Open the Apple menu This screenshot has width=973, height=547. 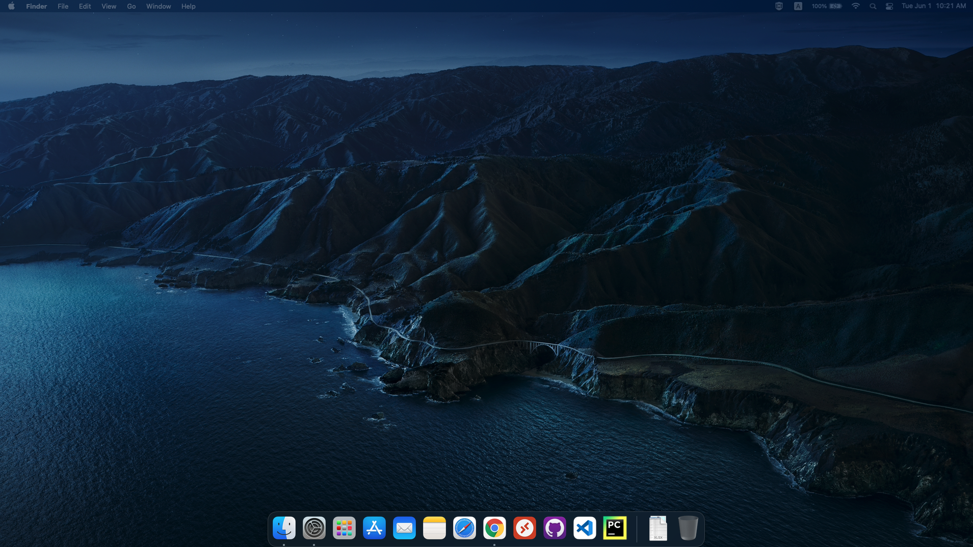point(11,6)
